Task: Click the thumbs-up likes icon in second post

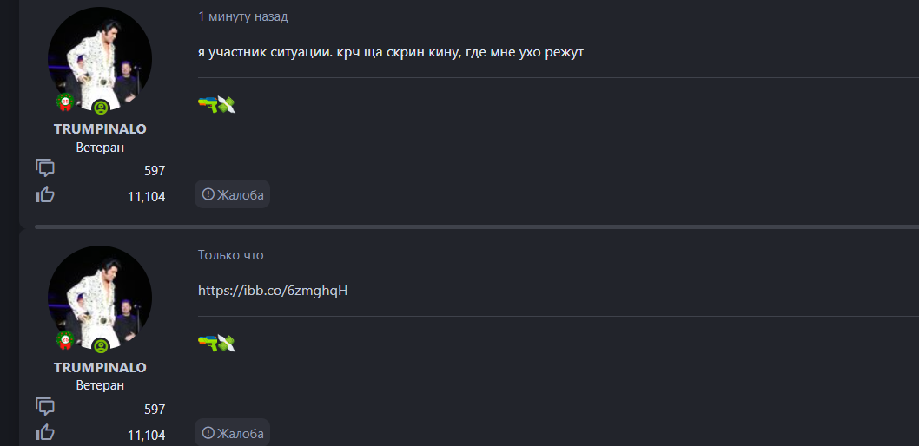Action: 45,432
